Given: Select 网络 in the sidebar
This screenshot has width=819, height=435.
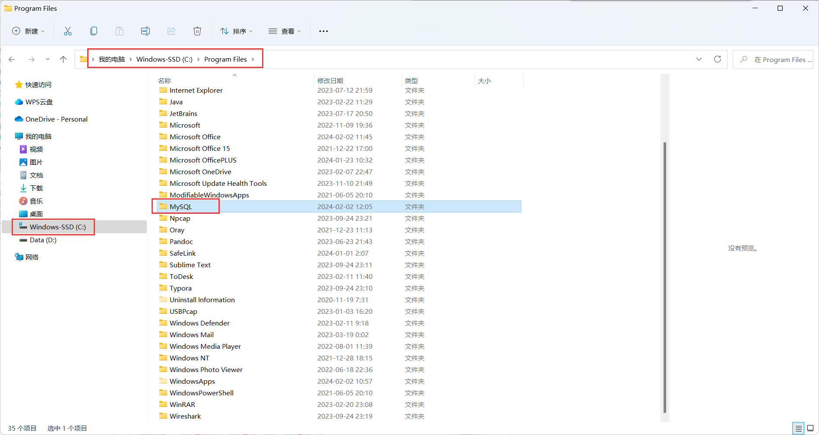Looking at the screenshot, I should click(x=32, y=257).
